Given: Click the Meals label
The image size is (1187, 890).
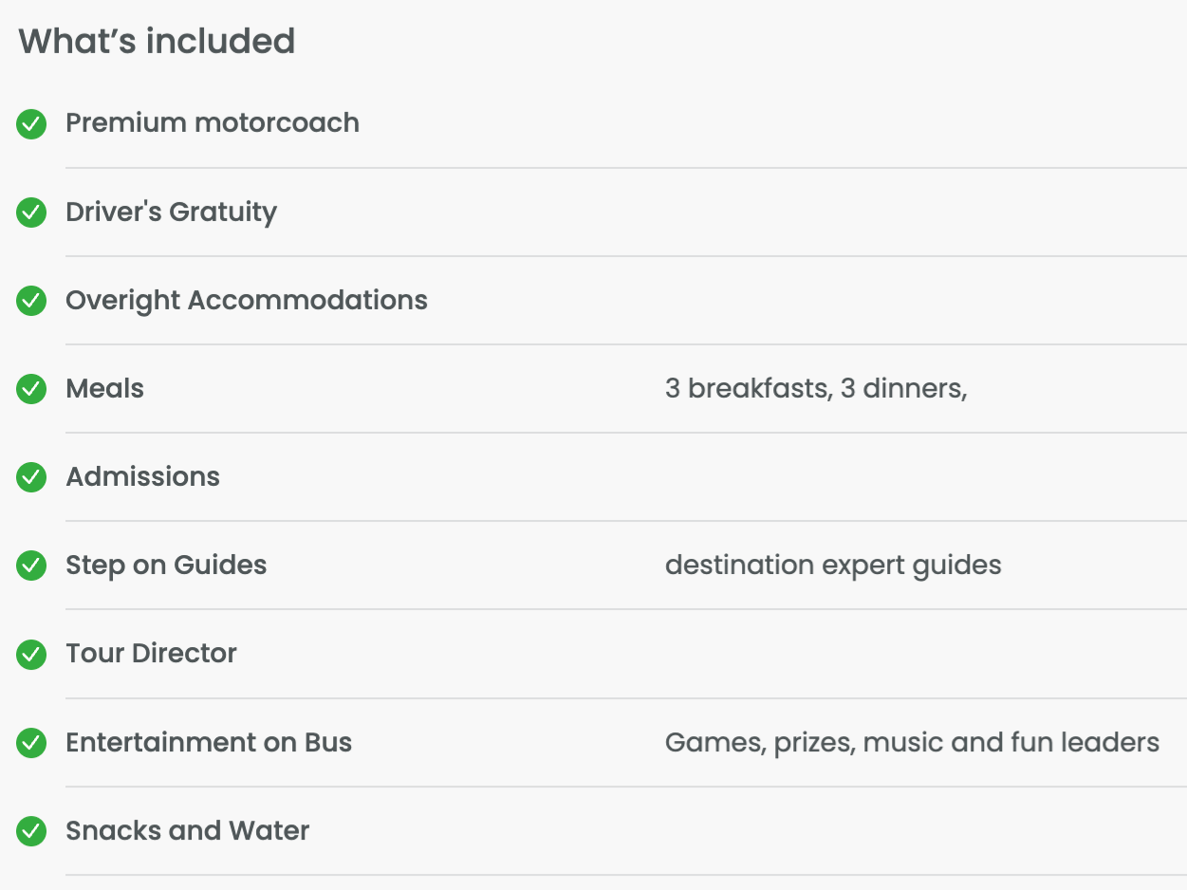Looking at the screenshot, I should [x=104, y=389].
